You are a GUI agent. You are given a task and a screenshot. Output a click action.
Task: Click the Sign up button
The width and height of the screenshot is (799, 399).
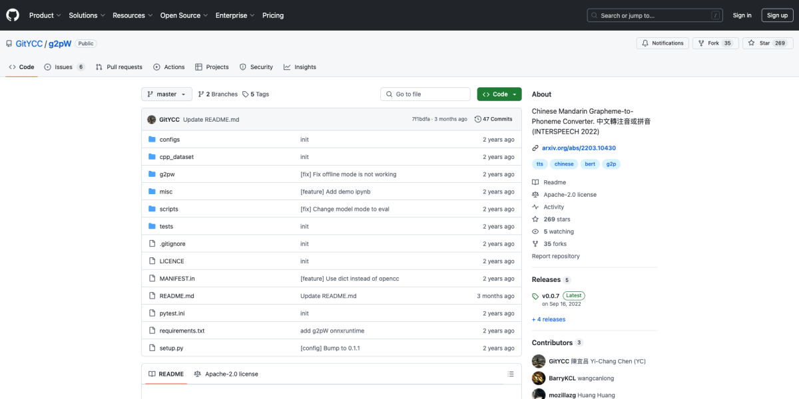point(777,15)
